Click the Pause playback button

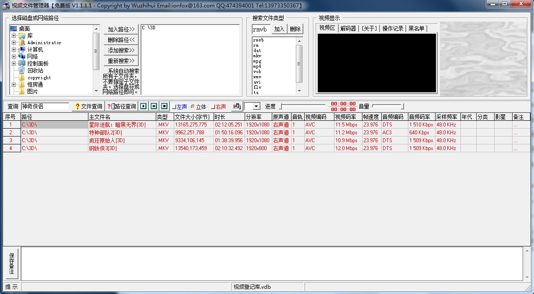tap(154, 106)
